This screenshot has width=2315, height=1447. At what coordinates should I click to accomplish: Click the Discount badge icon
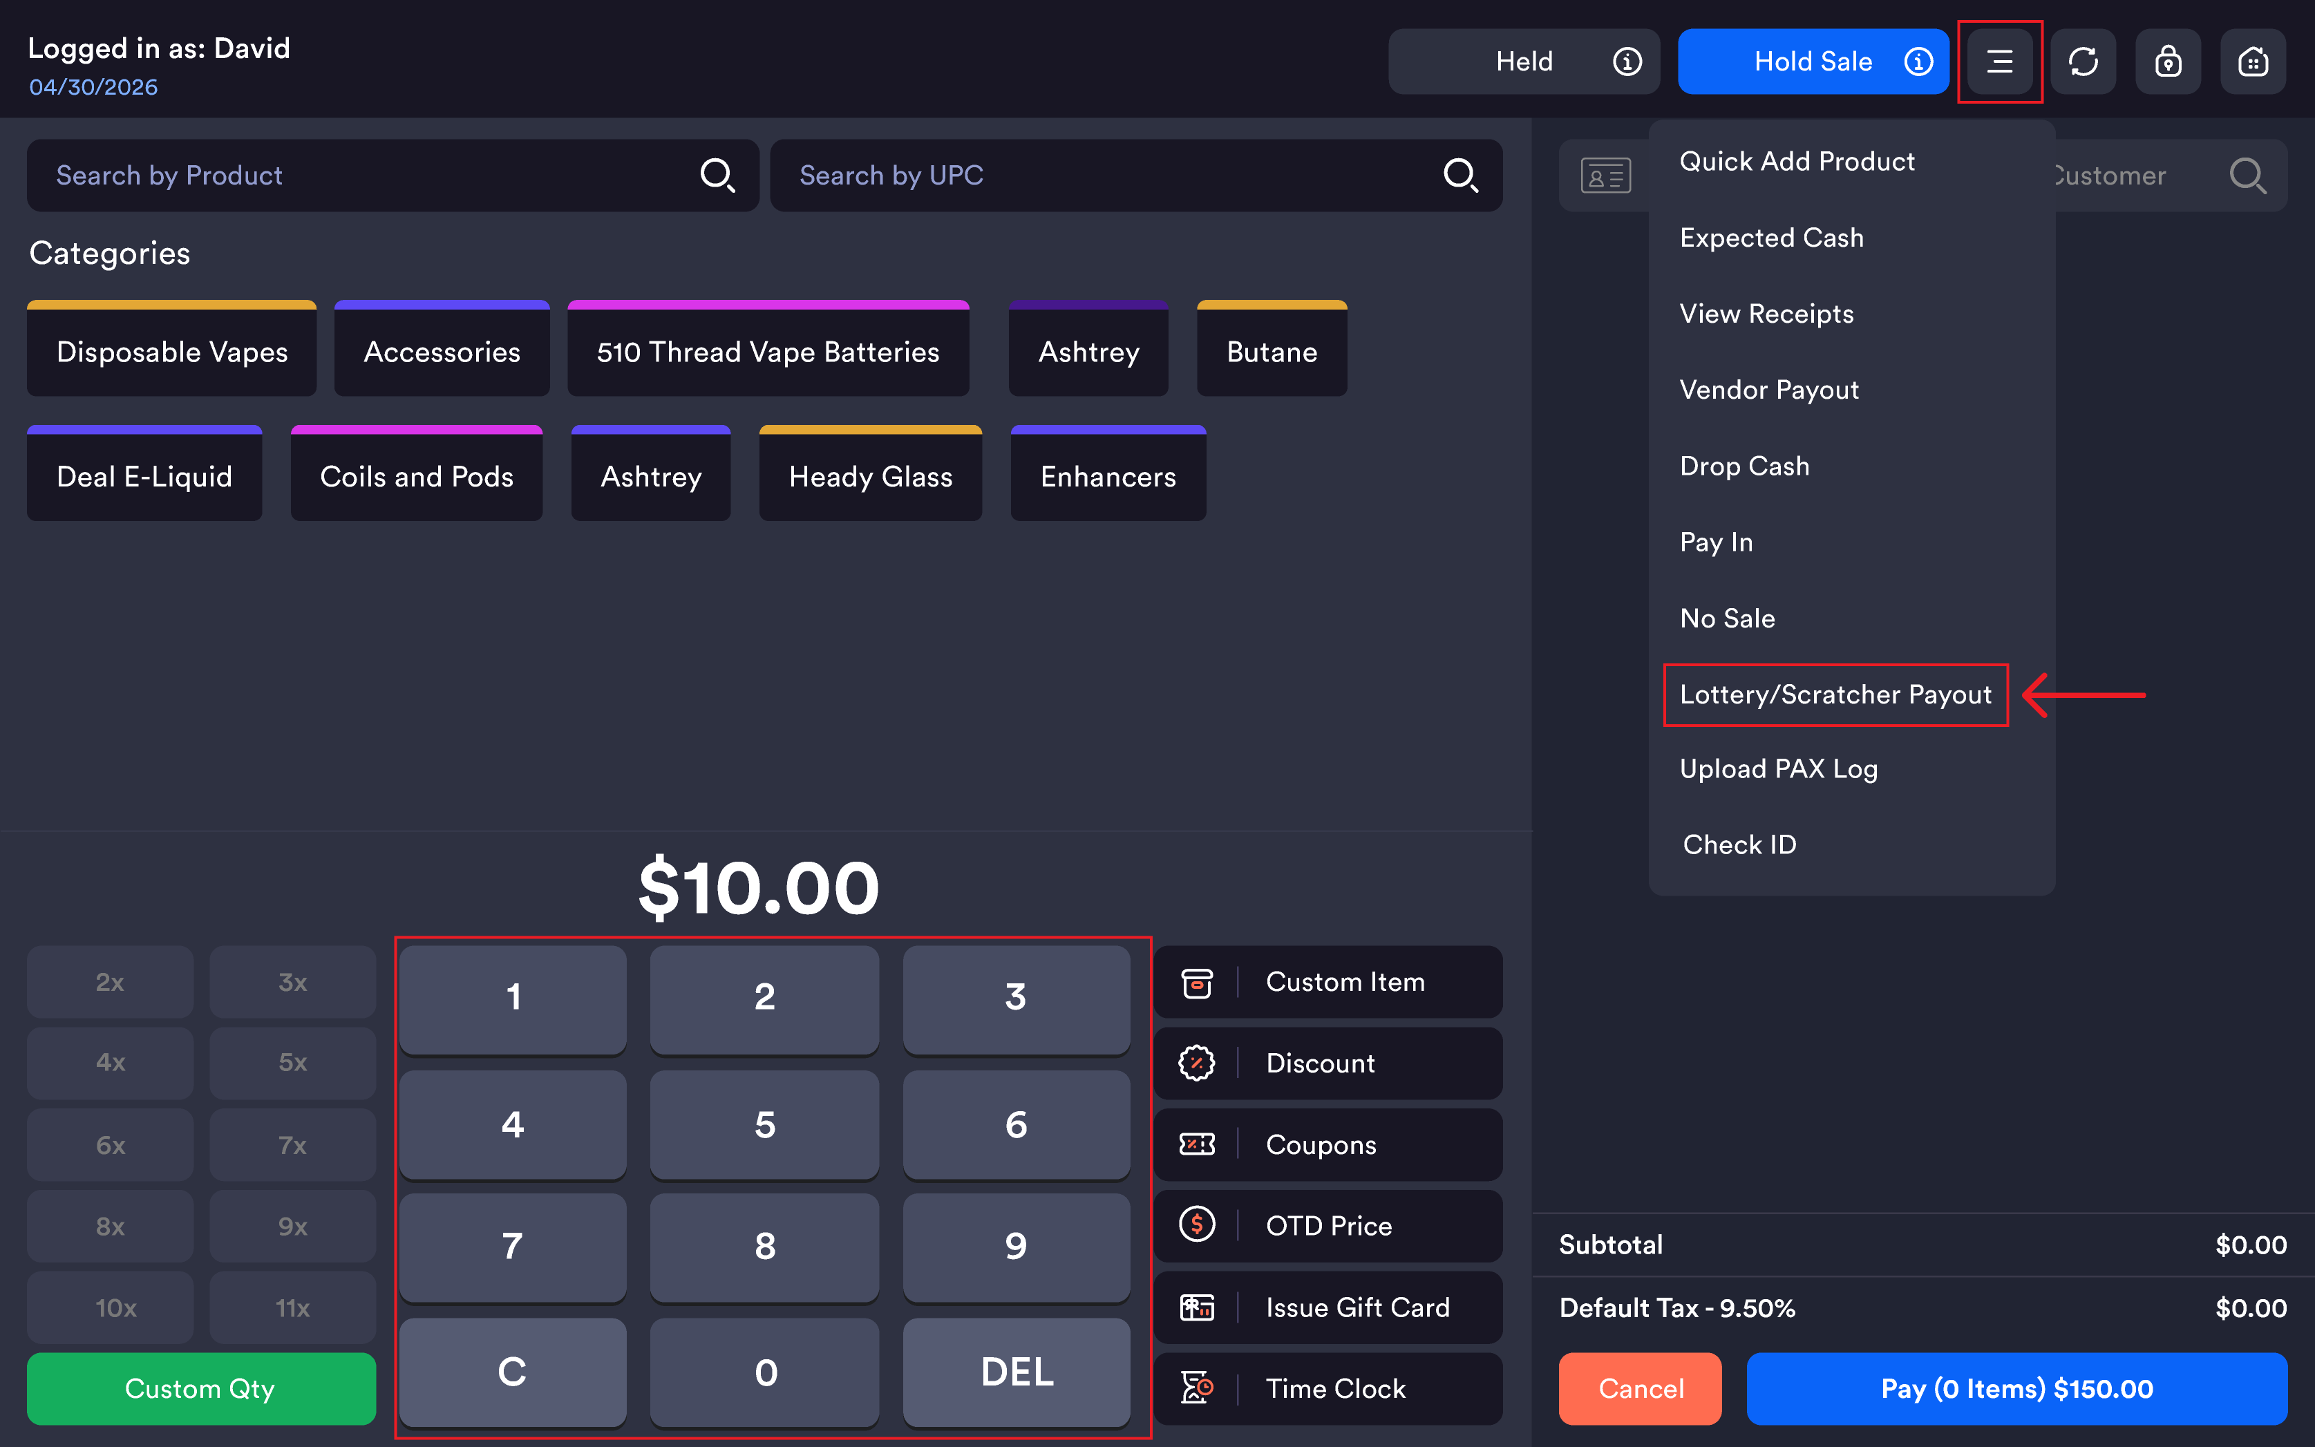click(1196, 1063)
